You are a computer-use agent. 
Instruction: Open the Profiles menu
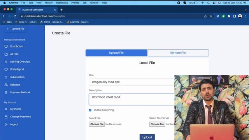[75, 3]
